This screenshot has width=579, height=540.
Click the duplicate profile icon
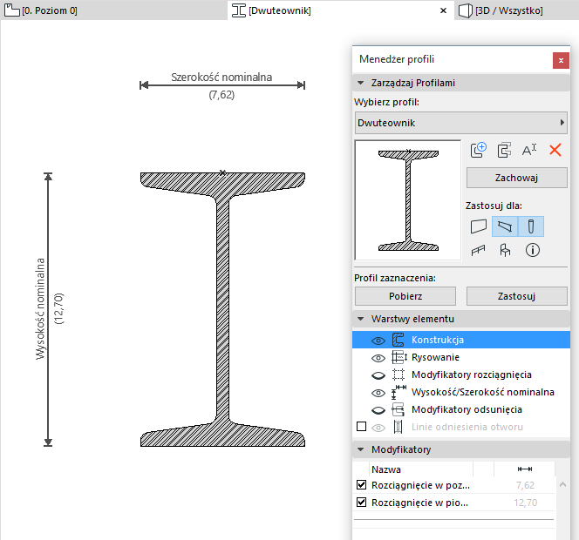point(503,150)
